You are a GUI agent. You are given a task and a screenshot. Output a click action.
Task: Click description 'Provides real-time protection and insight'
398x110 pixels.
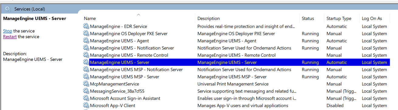246,26
